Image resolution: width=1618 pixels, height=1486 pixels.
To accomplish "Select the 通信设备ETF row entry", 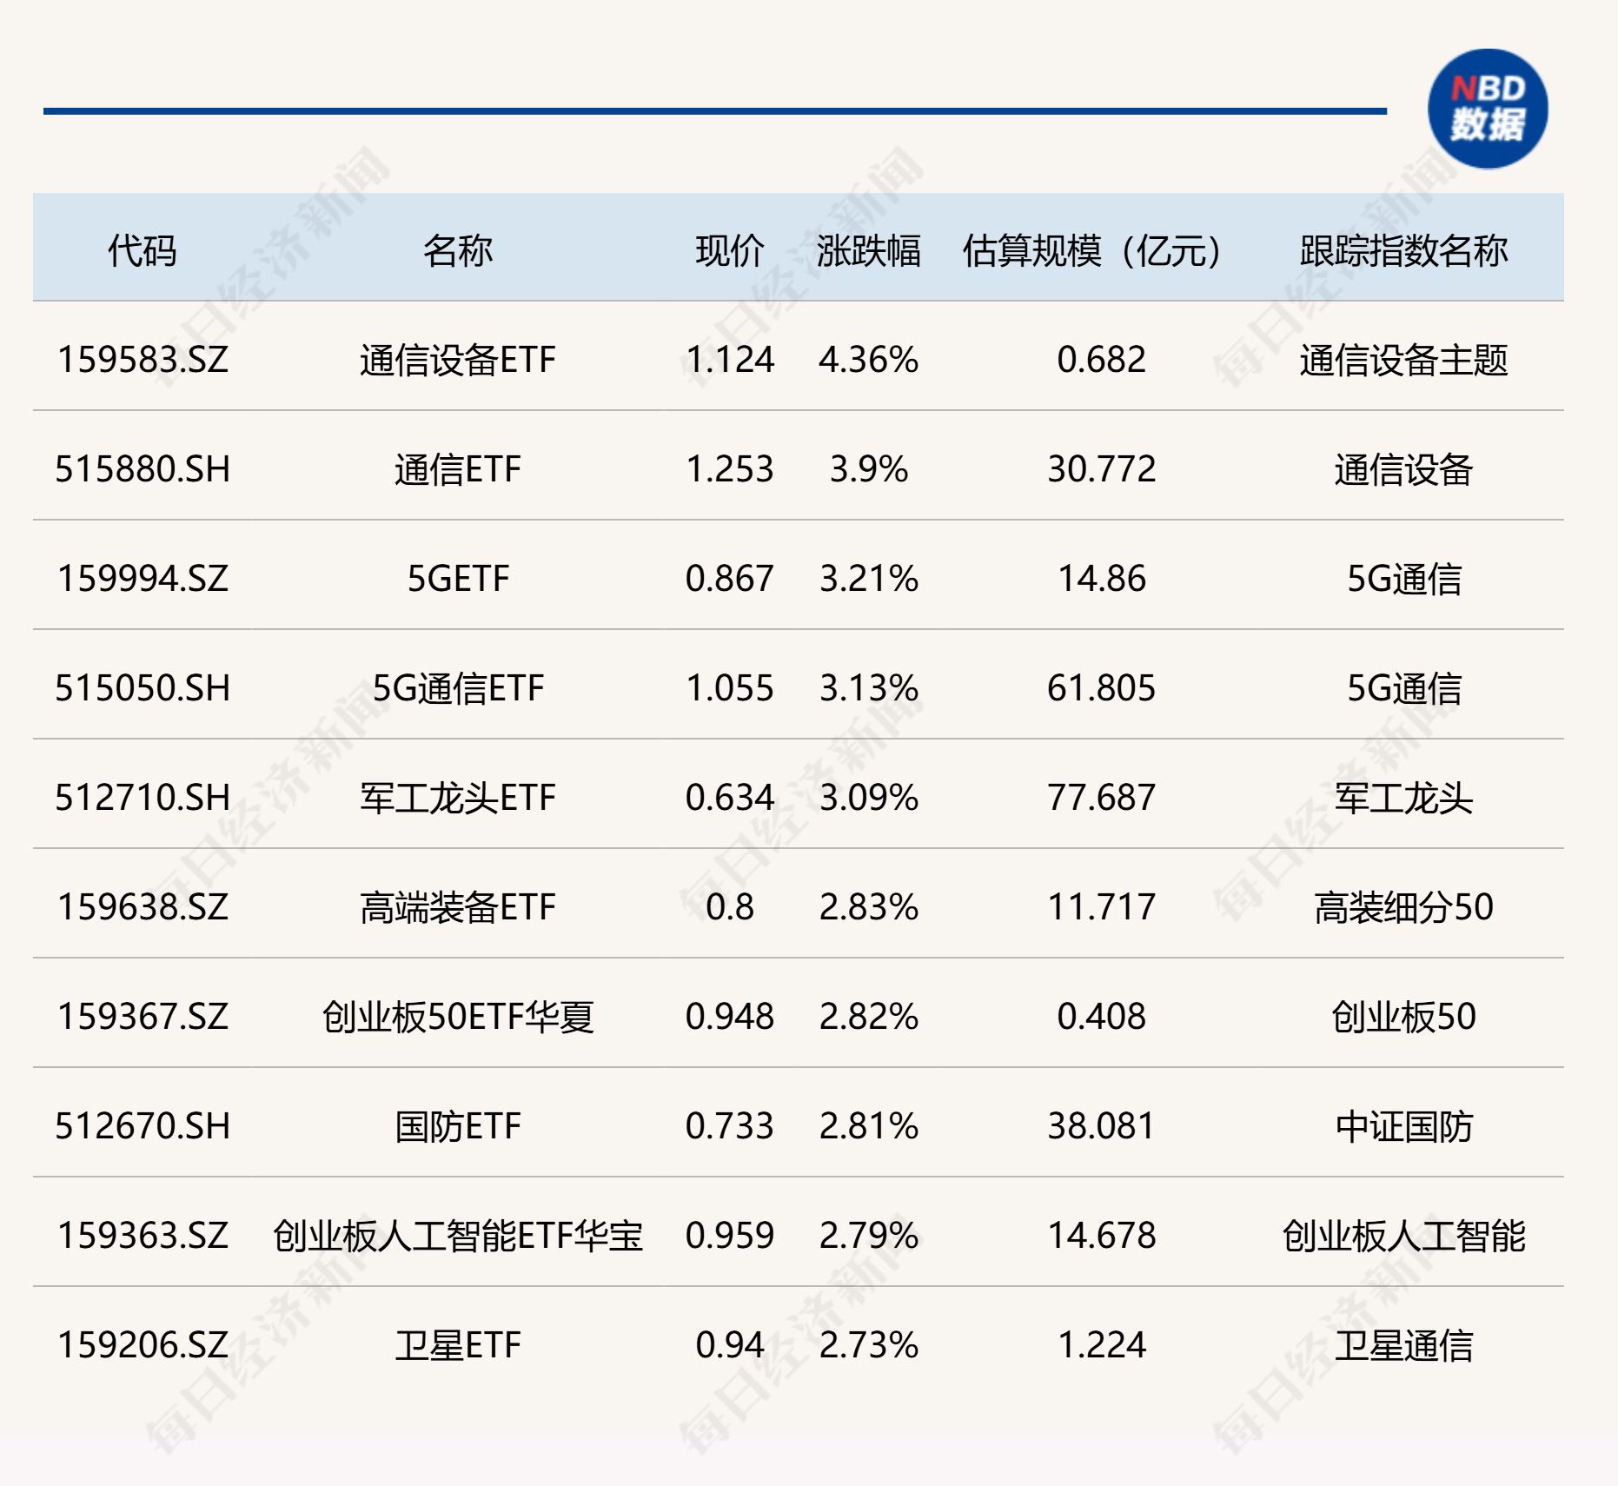I will tap(461, 360).
